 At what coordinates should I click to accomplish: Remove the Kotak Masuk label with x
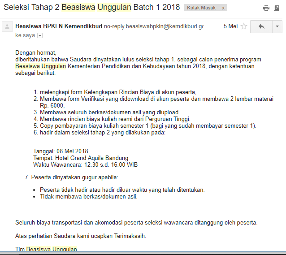223,8
